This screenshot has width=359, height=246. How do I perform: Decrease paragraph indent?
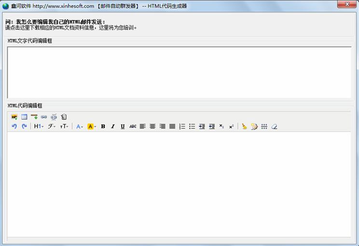click(x=212, y=126)
